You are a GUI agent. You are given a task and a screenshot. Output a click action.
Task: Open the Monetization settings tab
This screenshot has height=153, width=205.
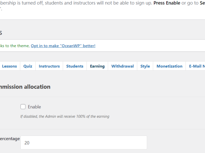[169, 66]
